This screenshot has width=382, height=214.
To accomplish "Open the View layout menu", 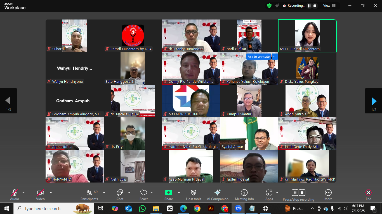I will point(329,6).
